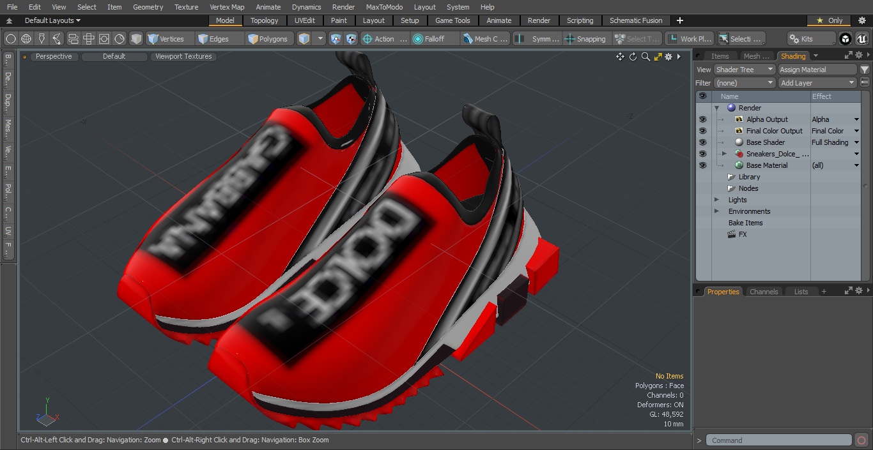
Task: Click the Unity cube icon
Action: click(845, 39)
